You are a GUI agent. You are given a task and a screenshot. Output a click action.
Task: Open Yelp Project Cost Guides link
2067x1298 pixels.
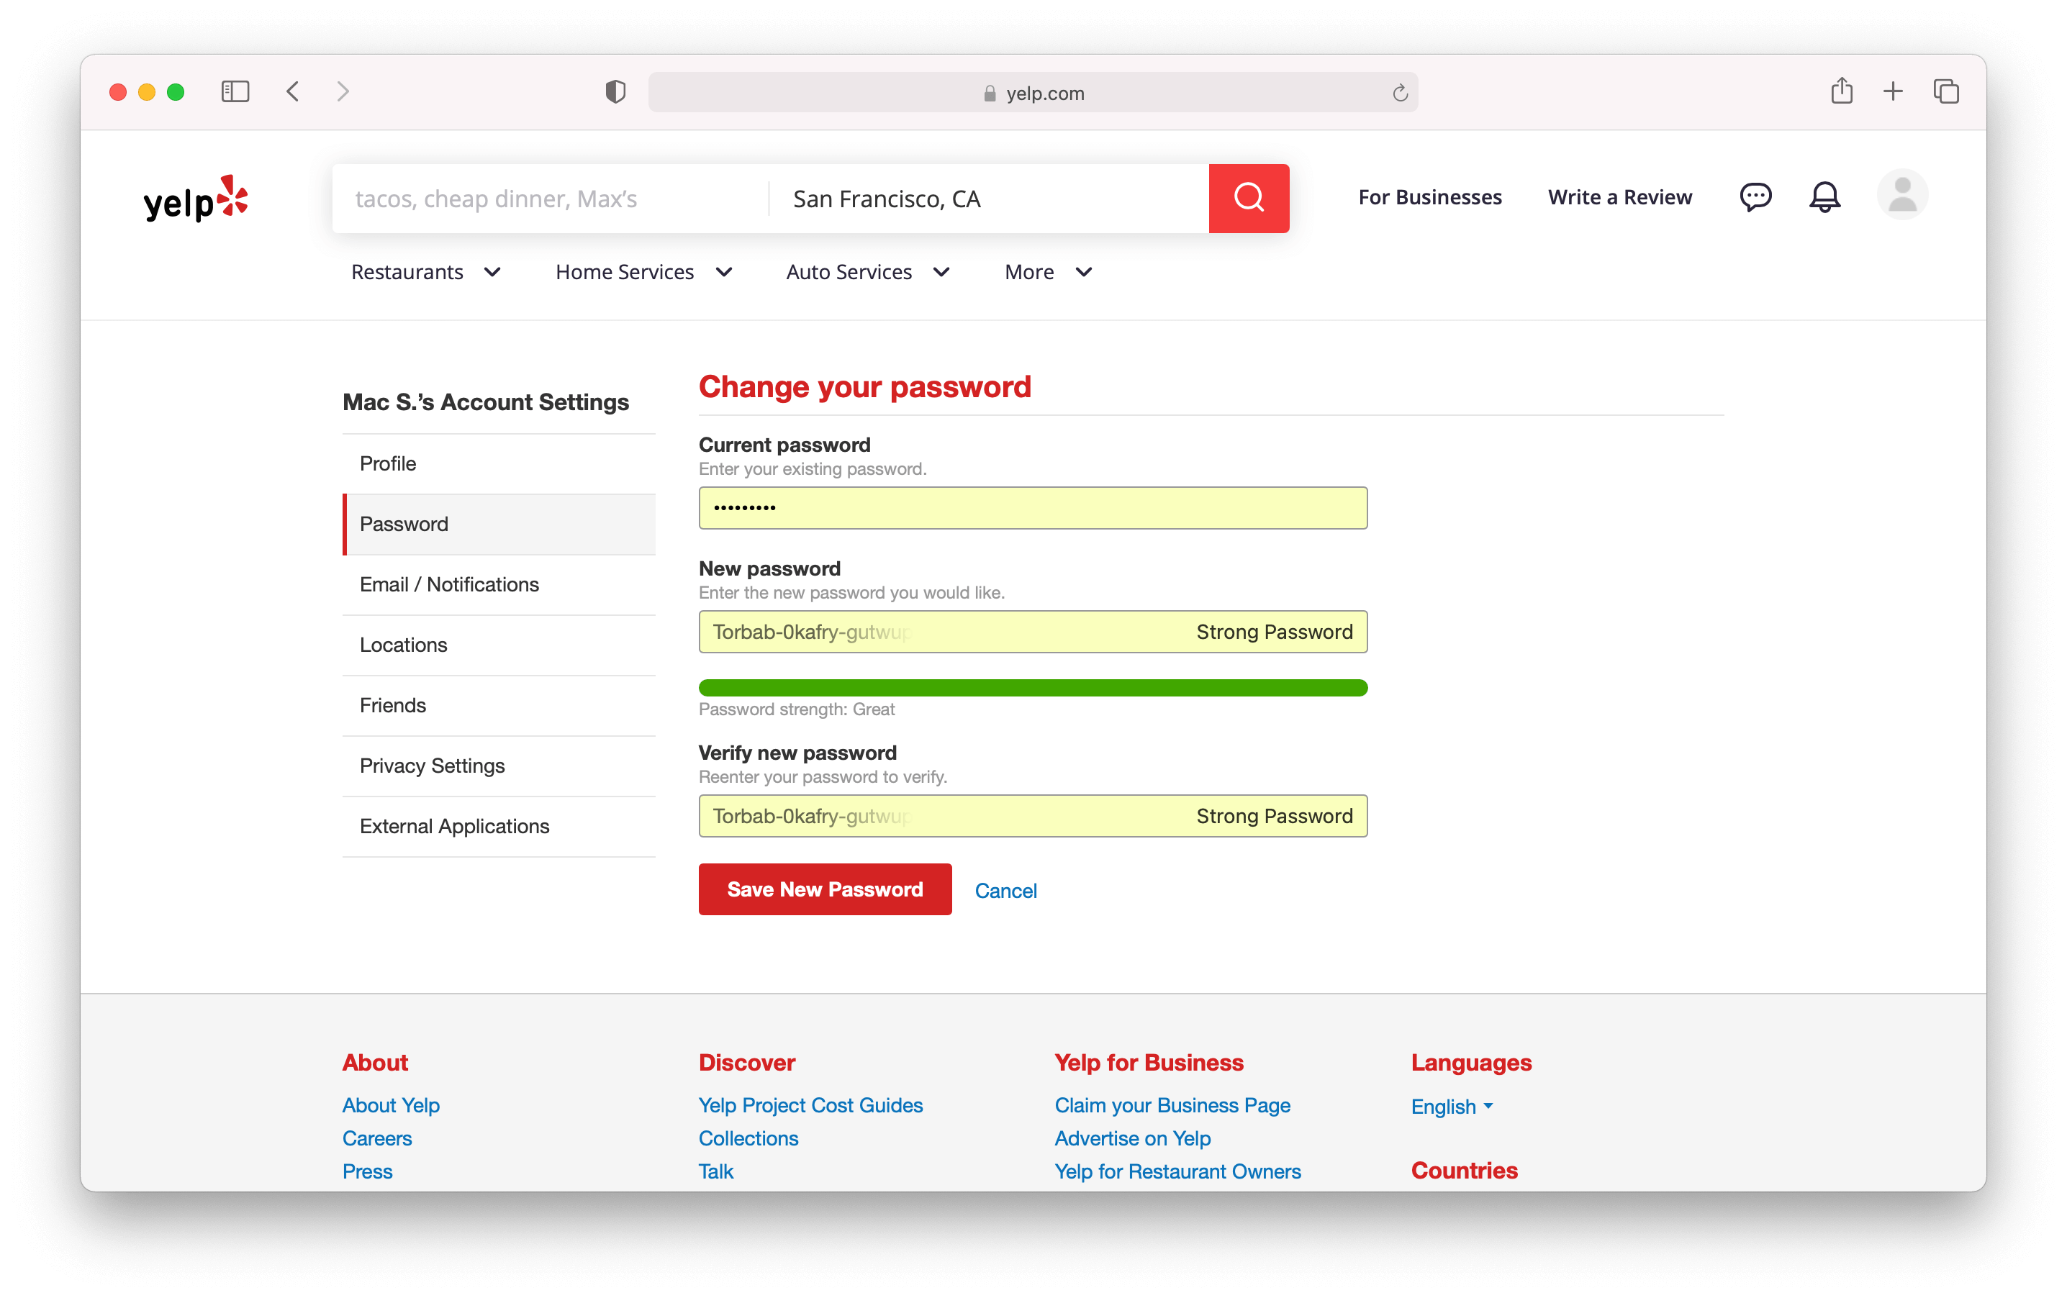810,1105
